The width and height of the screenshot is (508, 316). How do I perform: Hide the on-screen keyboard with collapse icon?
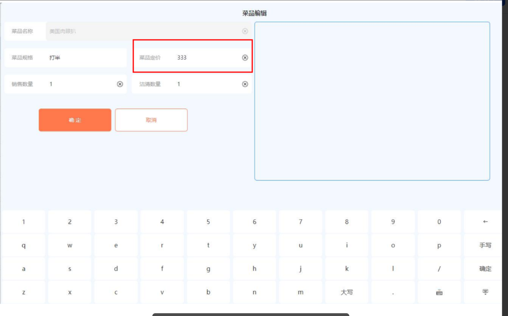pos(485,292)
